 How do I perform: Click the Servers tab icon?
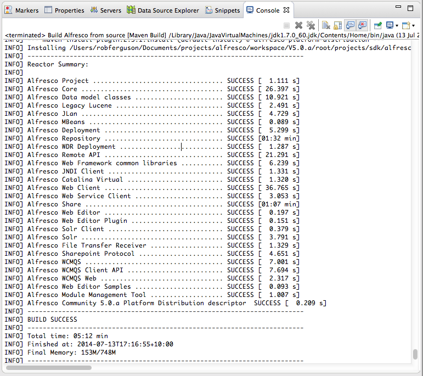(x=94, y=10)
